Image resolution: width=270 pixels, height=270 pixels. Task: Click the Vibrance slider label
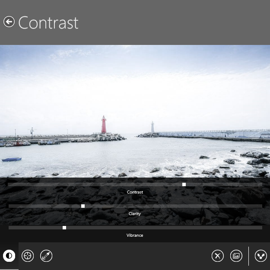coord(135,235)
